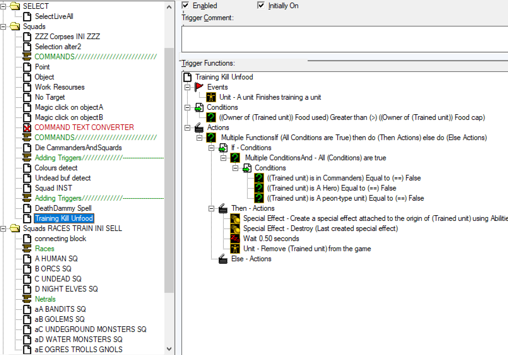Click the Wait 0.50 seconds sleep icon
The height and width of the screenshot is (355, 508).
point(235,239)
